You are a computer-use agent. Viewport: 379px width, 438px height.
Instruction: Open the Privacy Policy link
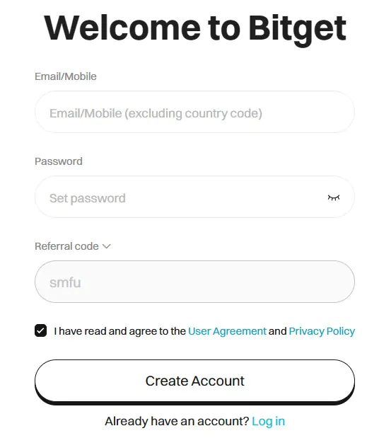322,331
